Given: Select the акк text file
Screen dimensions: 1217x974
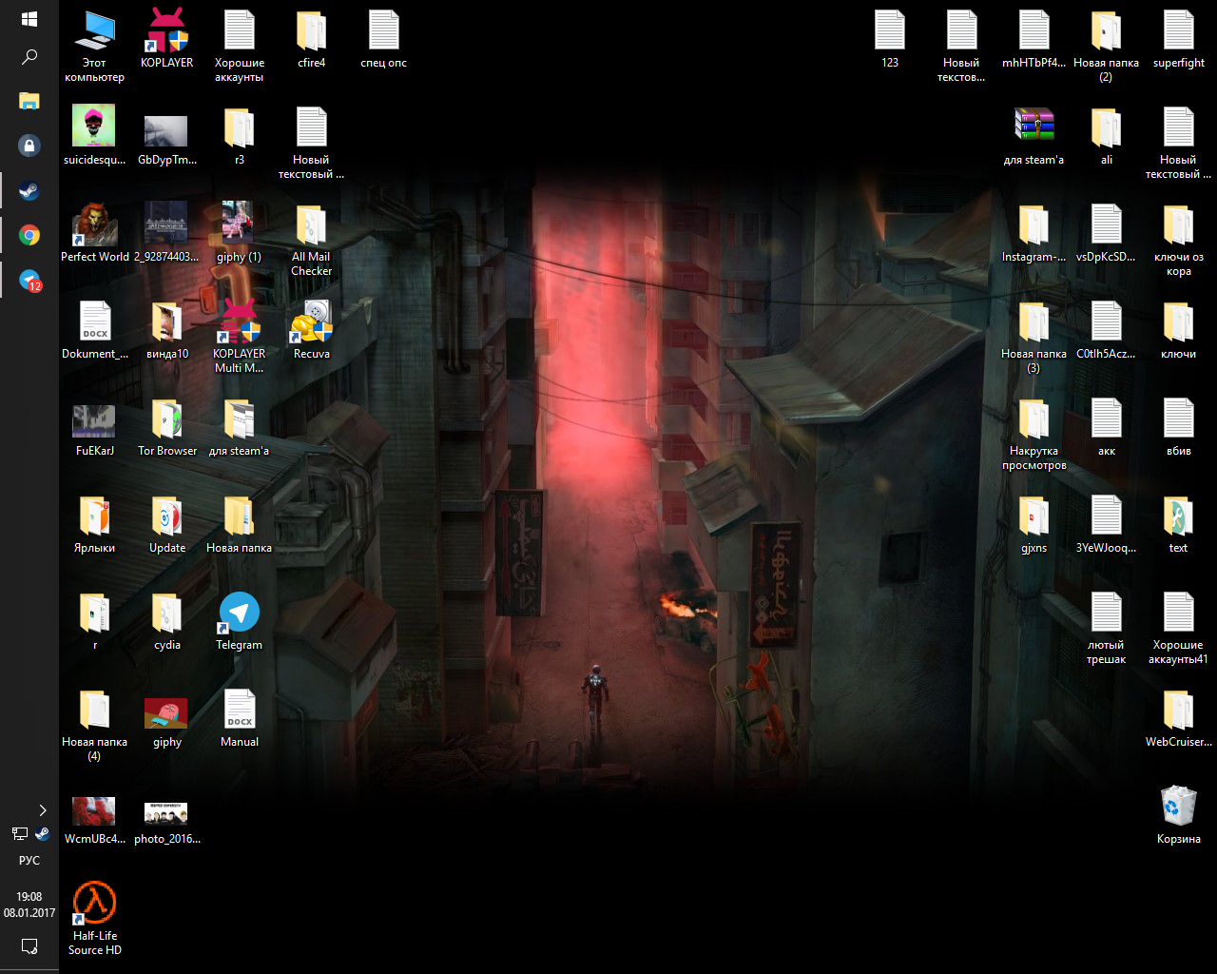Looking at the screenshot, I should tap(1107, 427).
